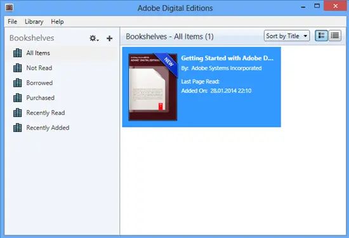Select the All Items bookshelf label
The height and width of the screenshot is (238, 349).
pos(38,53)
